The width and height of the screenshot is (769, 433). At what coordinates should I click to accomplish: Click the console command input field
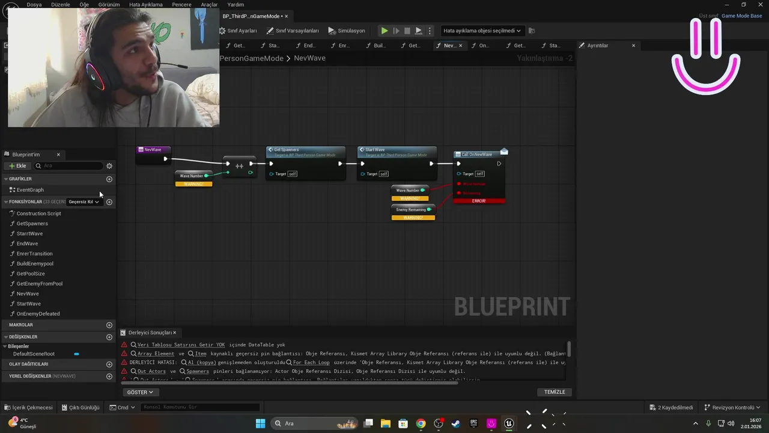pyautogui.click(x=200, y=408)
